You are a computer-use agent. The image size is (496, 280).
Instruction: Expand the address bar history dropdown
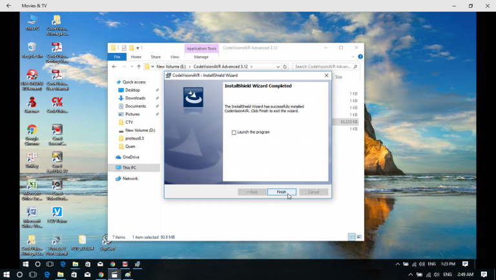click(279, 66)
